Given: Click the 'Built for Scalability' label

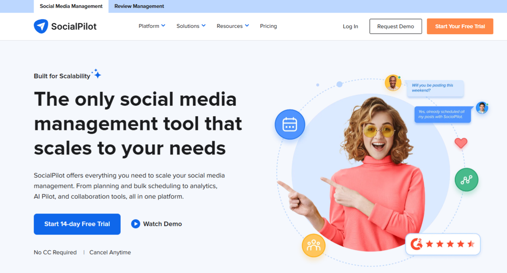Looking at the screenshot, I should (x=62, y=76).
